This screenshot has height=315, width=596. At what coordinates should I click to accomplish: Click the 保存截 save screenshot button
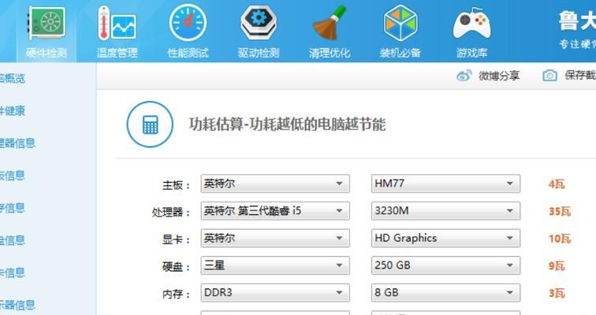580,76
